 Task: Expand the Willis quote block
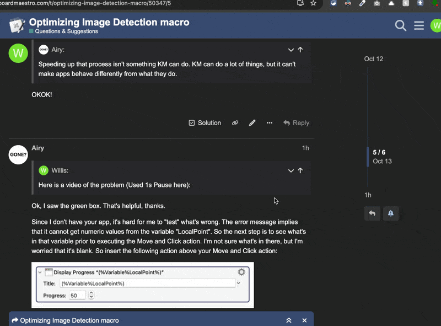coord(291,170)
